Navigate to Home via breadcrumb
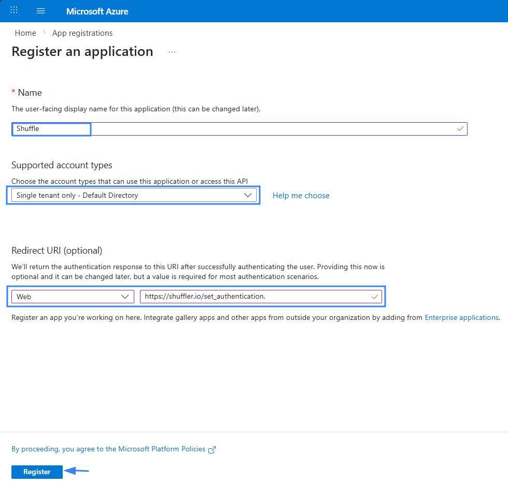Viewport: 508px width, 484px height. (x=25, y=33)
